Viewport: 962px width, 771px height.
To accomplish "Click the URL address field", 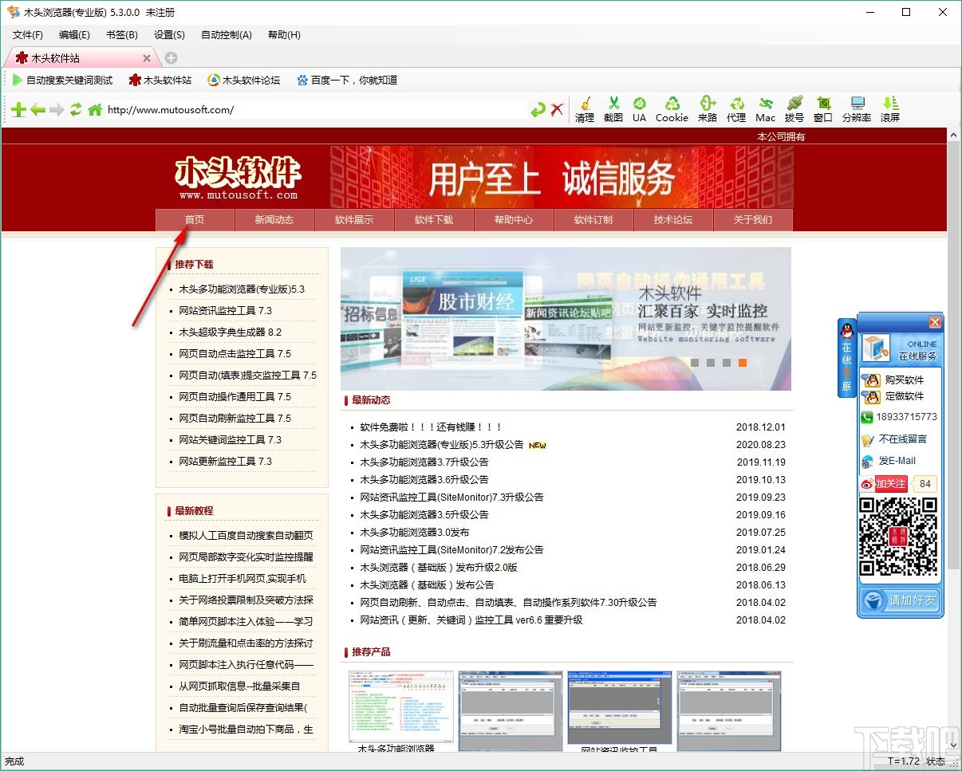I will [316, 110].
